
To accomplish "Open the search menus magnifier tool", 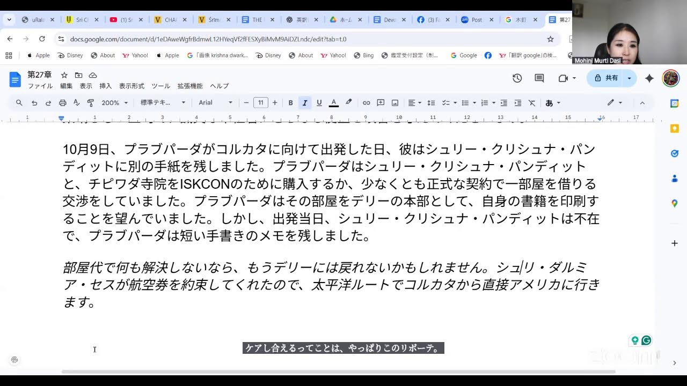I will 19,103.
